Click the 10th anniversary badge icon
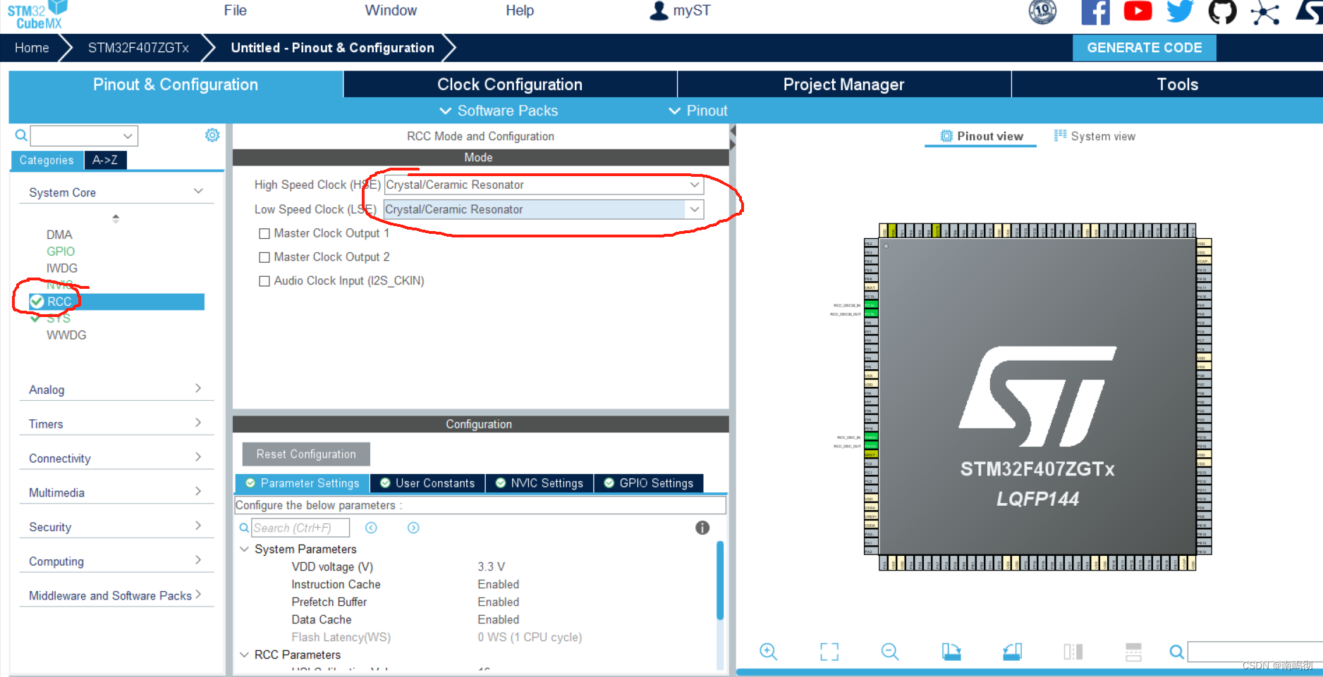 click(x=1042, y=11)
